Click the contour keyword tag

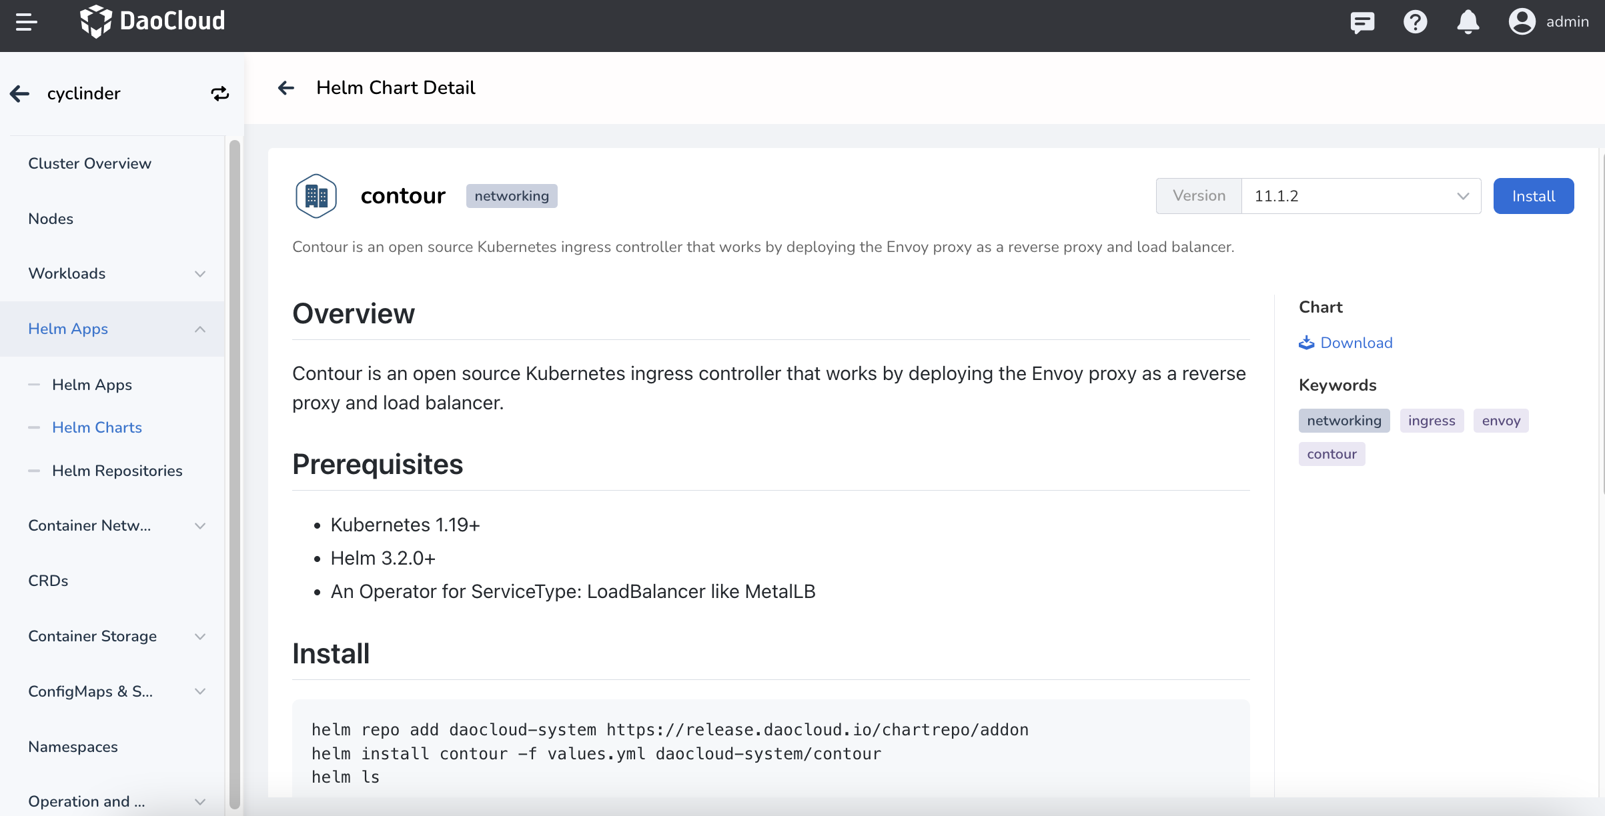[1331, 454]
